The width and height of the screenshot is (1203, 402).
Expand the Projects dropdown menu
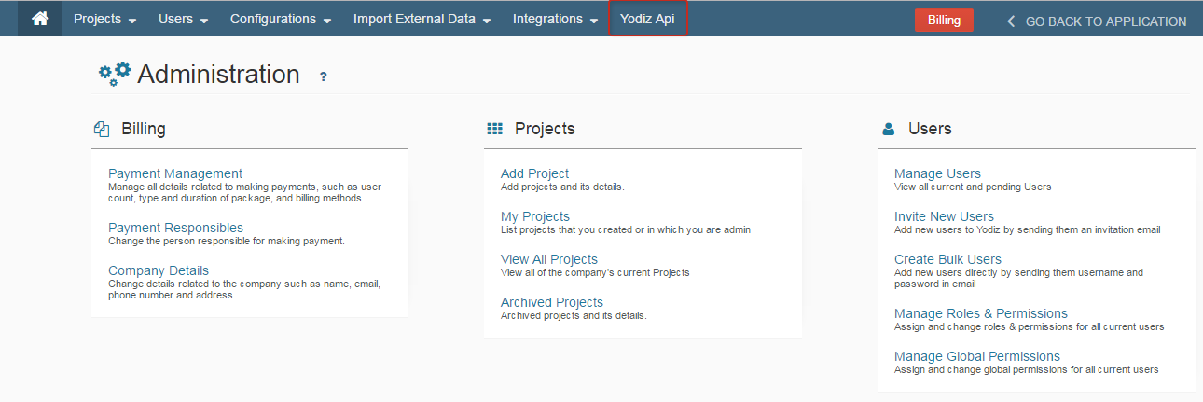104,20
